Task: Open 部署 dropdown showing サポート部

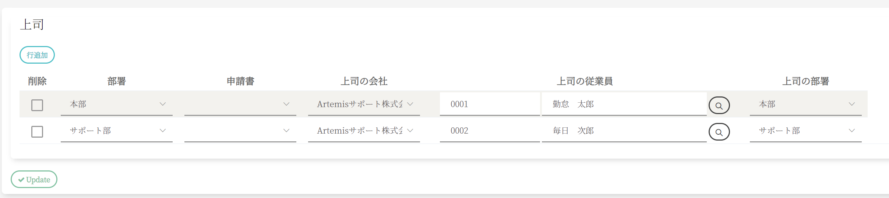Action: (116, 131)
